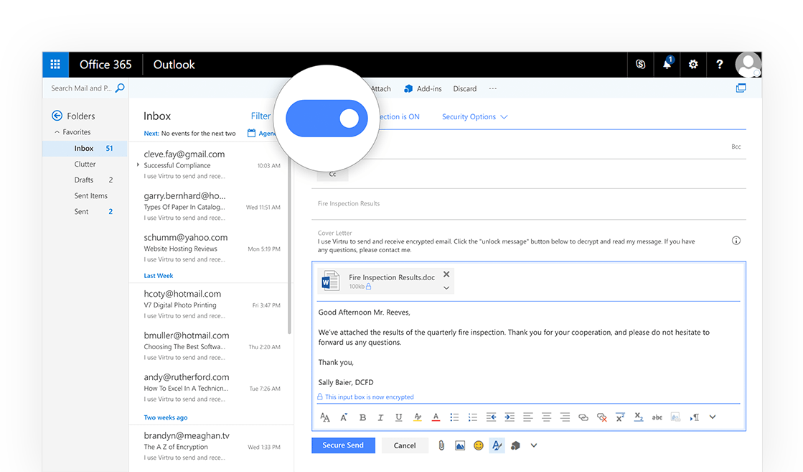
Task: Center align the text
Action: pyautogui.click(x=546, y=417)
